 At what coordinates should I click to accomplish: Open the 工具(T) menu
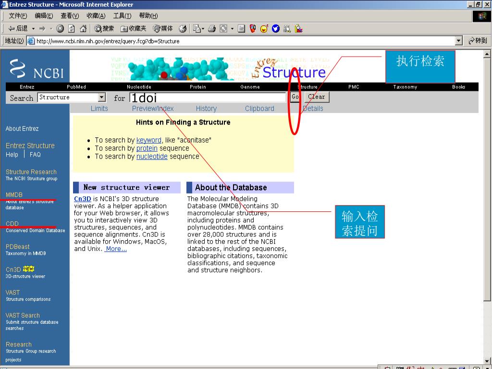[x=122, y=16]
